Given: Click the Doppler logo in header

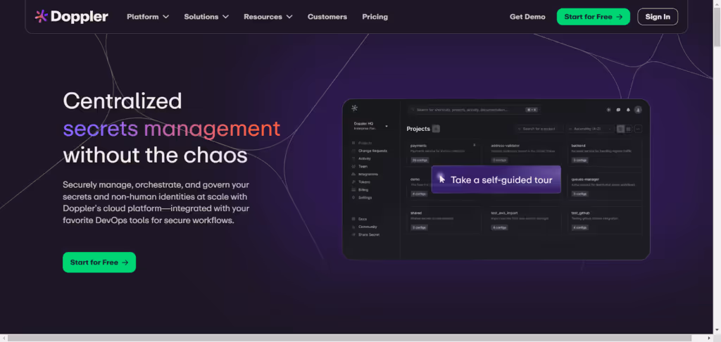Looking at the screenshot, I should (x=71, y=17).
